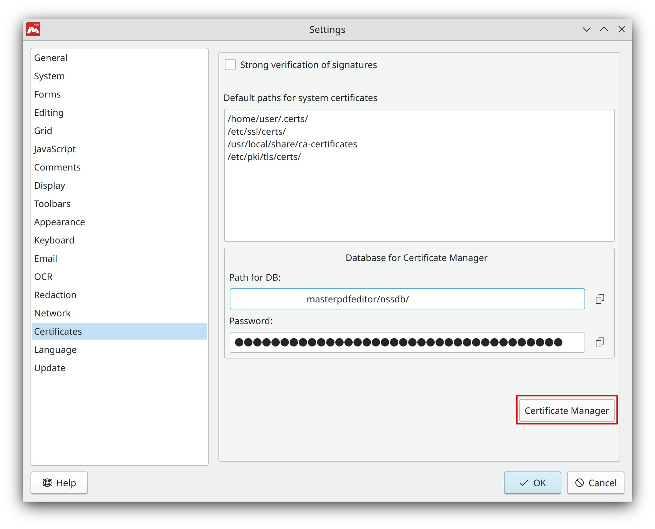Go to the Update settings page

pyautogui.click(x=120, y=368)
